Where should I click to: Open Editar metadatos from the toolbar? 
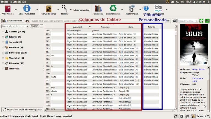click(27, 9)
